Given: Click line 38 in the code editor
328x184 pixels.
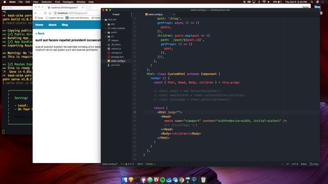Looking at the screenshot, I should (231, 112).
